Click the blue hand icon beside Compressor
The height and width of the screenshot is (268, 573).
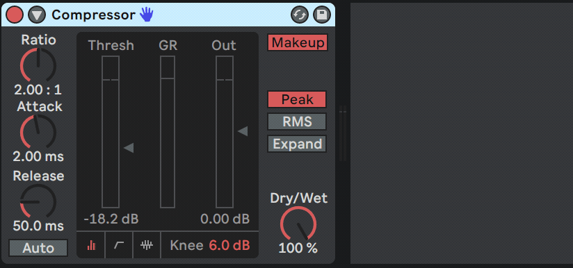coord(147,15)
